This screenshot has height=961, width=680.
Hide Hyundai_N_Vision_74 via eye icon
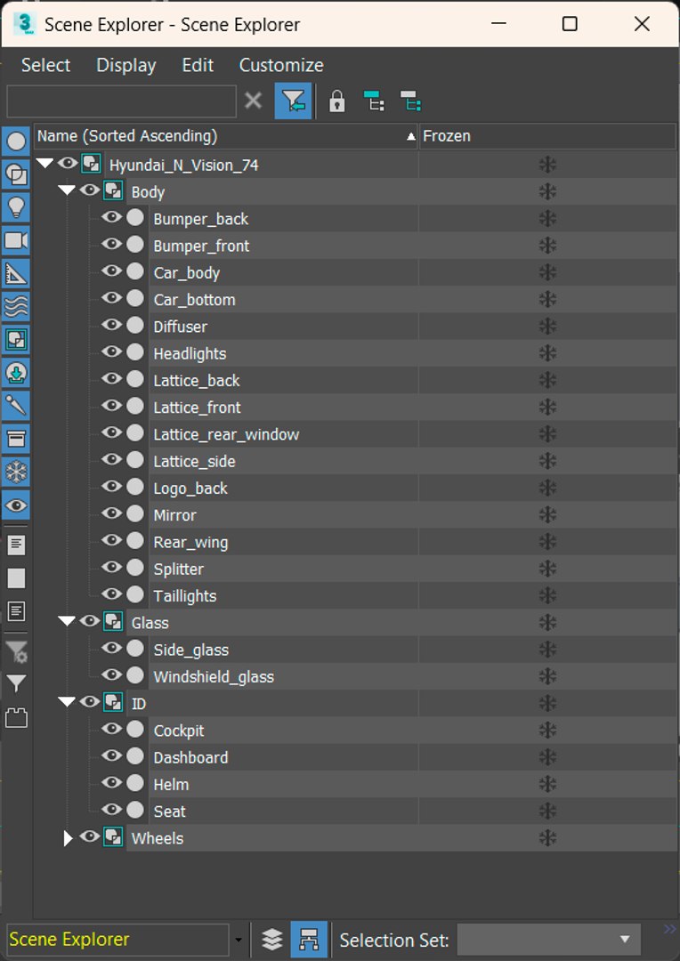coord(68,164)
